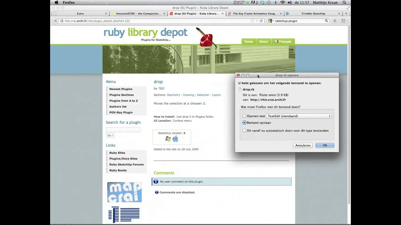Open the Geometry - Drawing section link
Viewport: 401px width, 225px height.
(180, 95)
